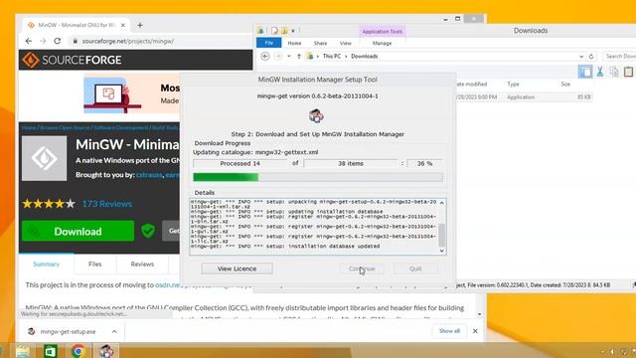This screenshot has height=358, width=636.
Task: Click the Quit button in Setup Tool
Action: tap(415, 268)
